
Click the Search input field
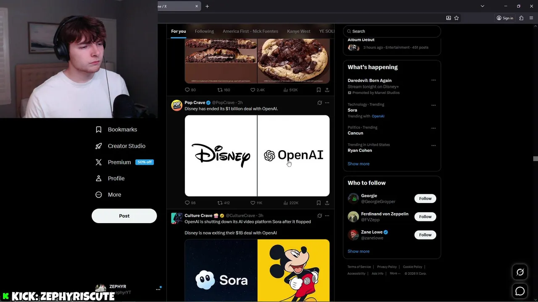392,31
